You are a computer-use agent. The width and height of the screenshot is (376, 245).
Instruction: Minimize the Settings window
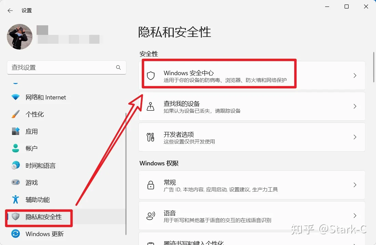[327, 7]
